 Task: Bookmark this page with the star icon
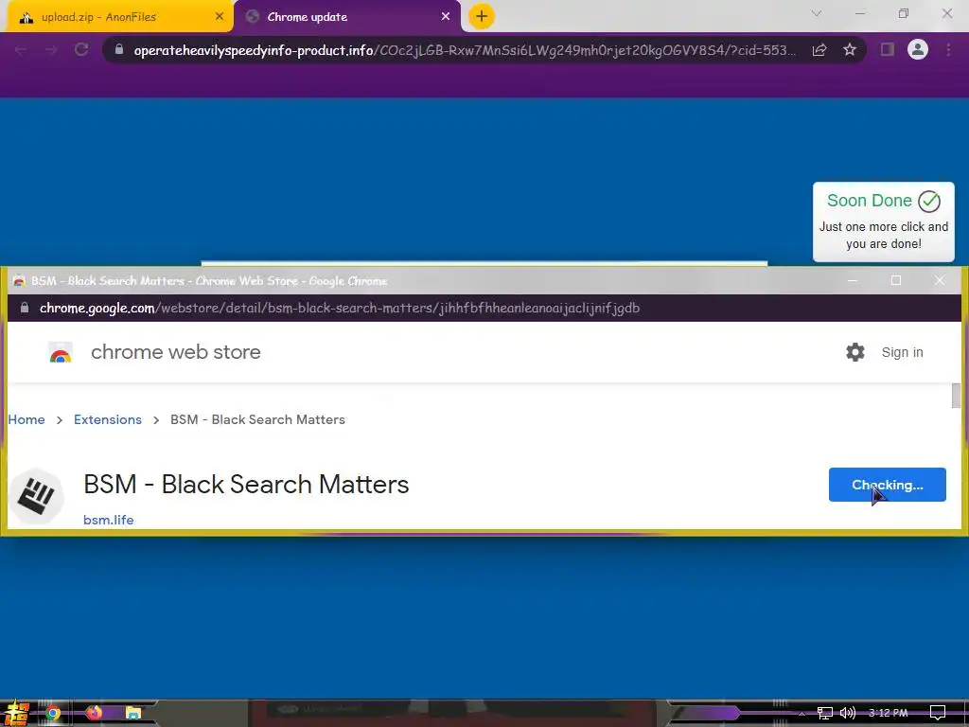850,49
